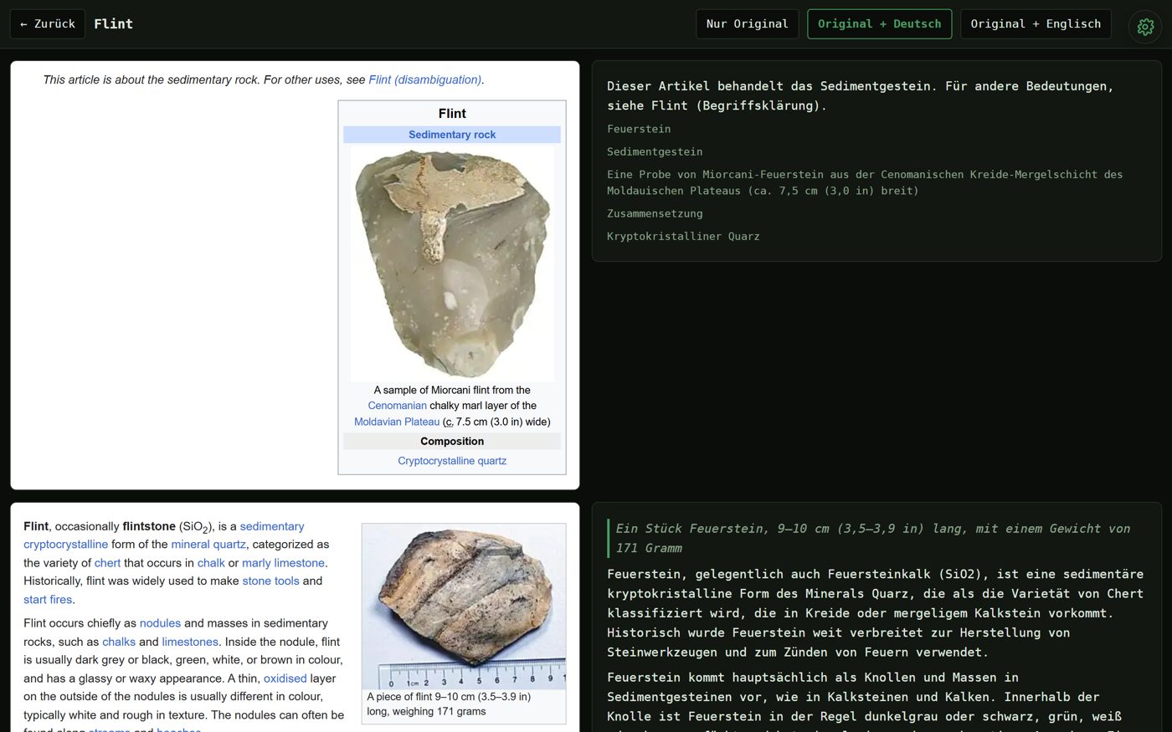Open the Moldavian Plateau link
Viewport: 1172px width, 732px height.
point(397,422)
